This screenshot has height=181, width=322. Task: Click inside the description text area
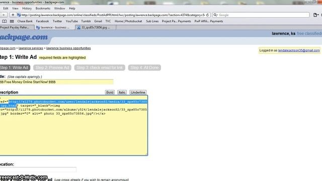[73, 125]
